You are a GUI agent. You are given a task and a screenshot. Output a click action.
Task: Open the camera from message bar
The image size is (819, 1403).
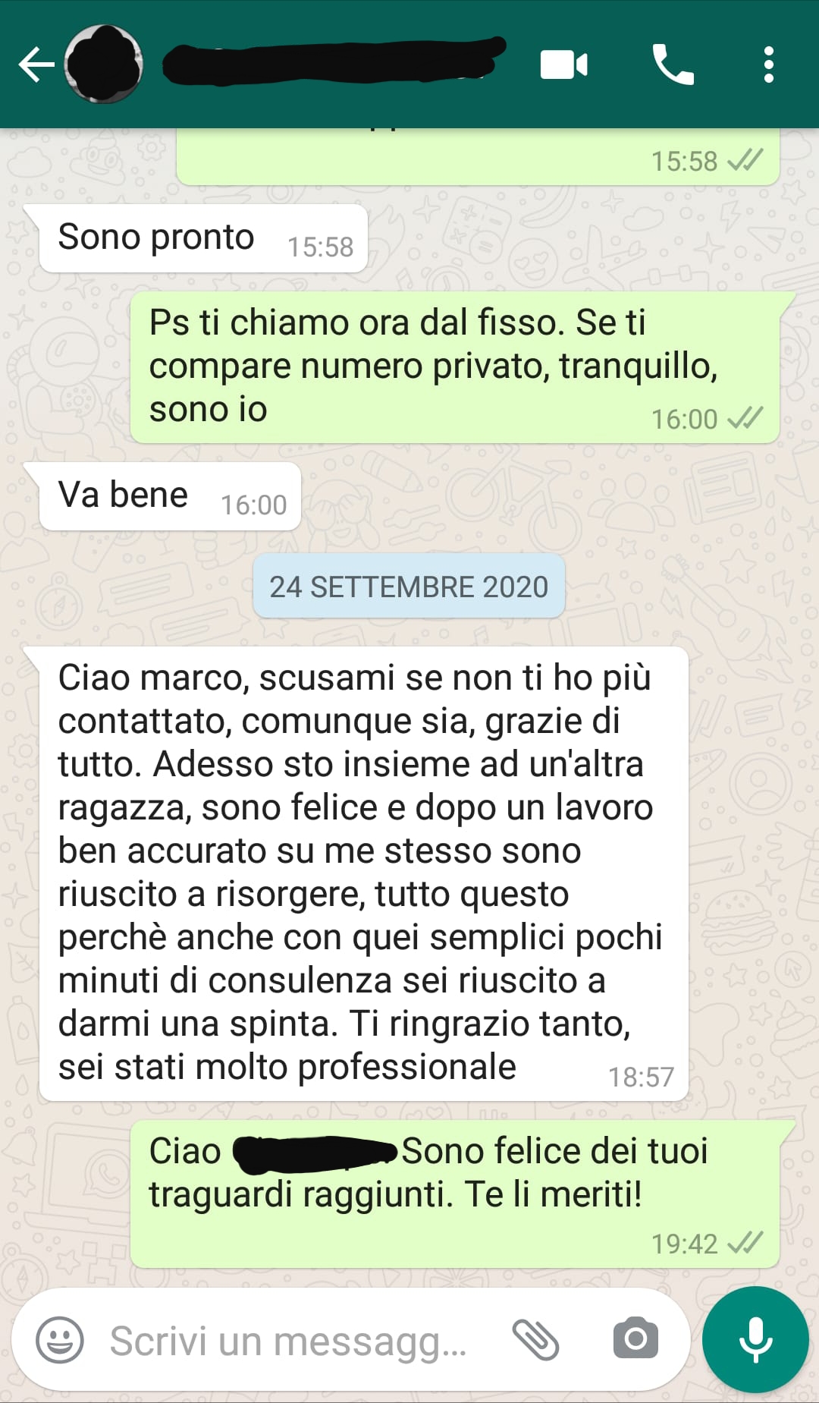tap(635, 1339)
